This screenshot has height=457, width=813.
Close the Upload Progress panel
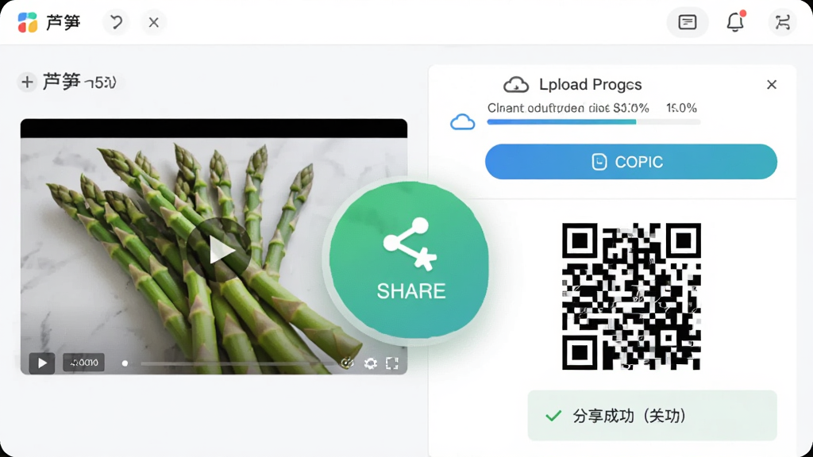click(772, 84)
